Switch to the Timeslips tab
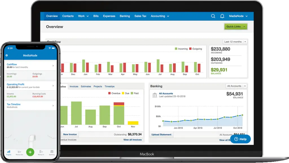Viewport: 289px width, 163px height. click(110, 86)
